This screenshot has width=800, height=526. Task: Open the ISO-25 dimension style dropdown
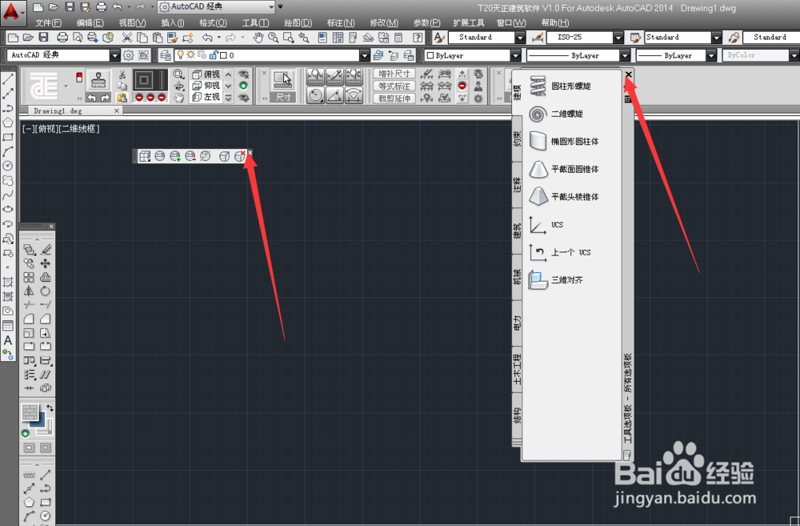618,38
